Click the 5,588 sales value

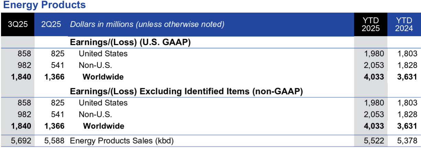55,141
